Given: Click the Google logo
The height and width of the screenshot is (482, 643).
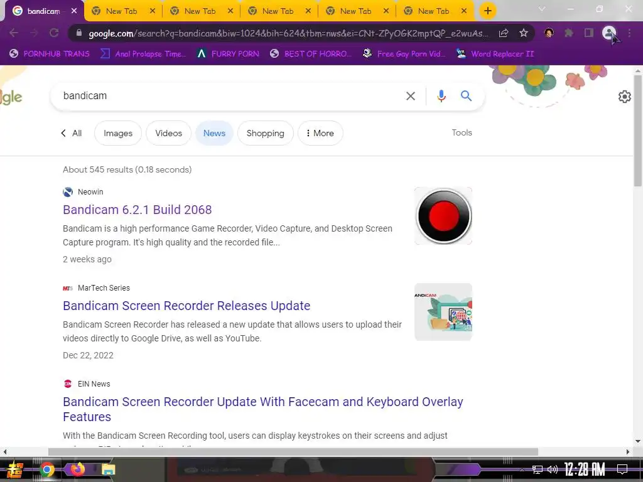Looking at the screenshot, I should [11, 97].
